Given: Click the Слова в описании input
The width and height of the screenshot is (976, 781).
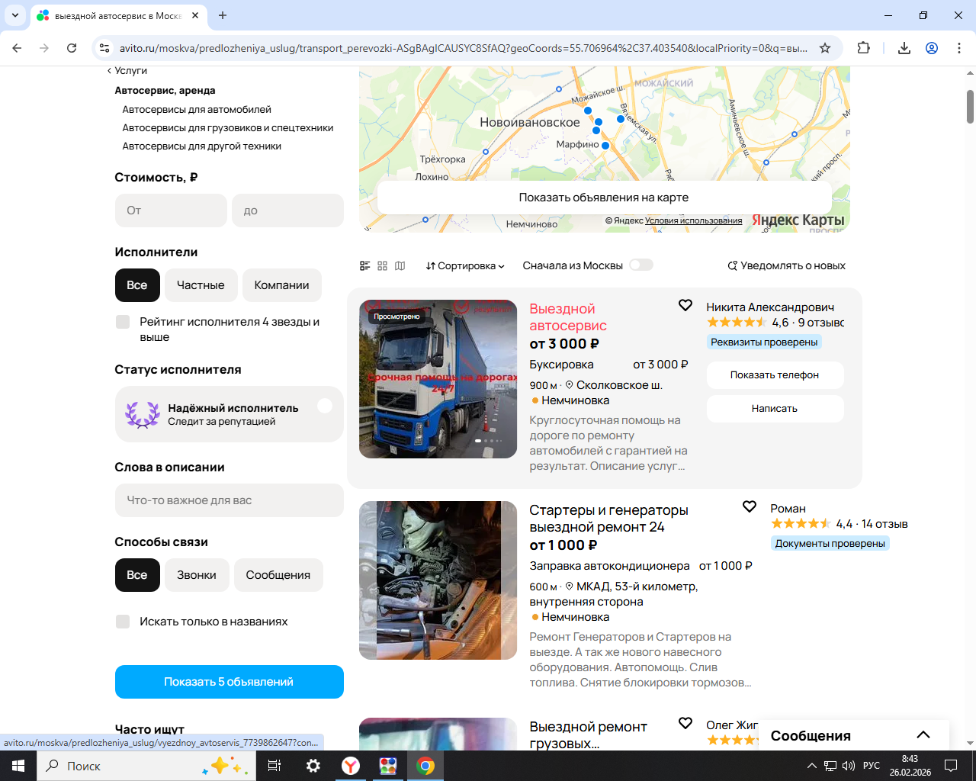Looking at the screenshot, I should 230,500.
